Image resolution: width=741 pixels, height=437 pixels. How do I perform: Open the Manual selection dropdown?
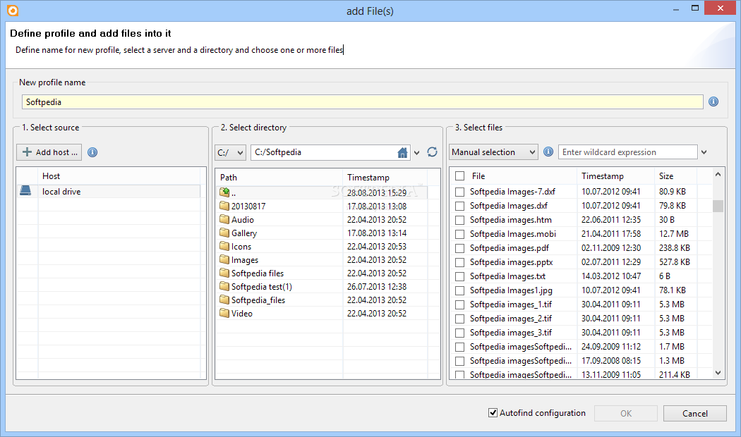click(x=493, y=152)
